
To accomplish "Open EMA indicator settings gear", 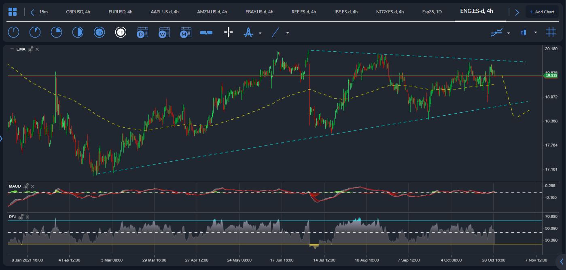I will pos(30,49).
